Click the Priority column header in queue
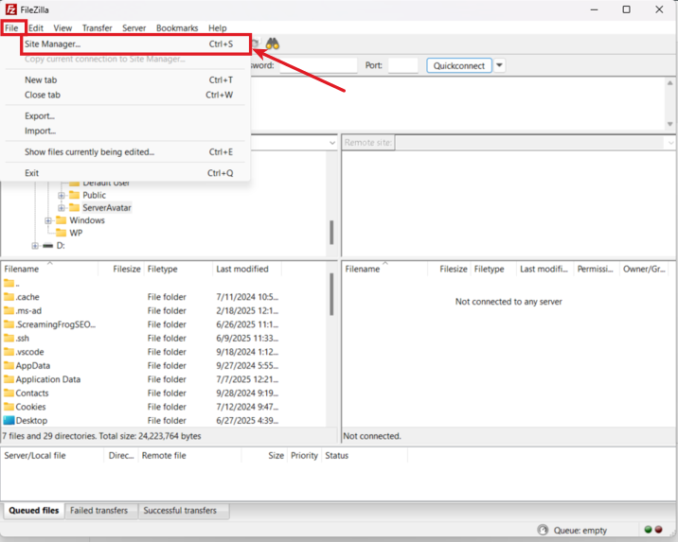Image resolution: width=678 pixels, height=542 pixels. click(304, 456)
